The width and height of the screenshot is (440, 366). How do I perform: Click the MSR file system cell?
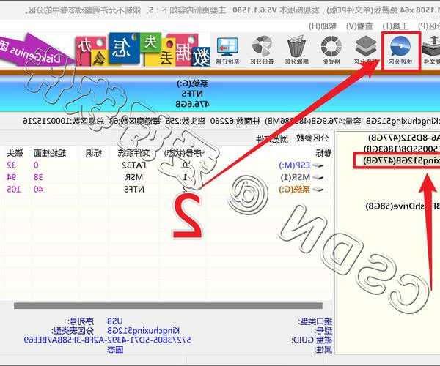coord(134,178)
